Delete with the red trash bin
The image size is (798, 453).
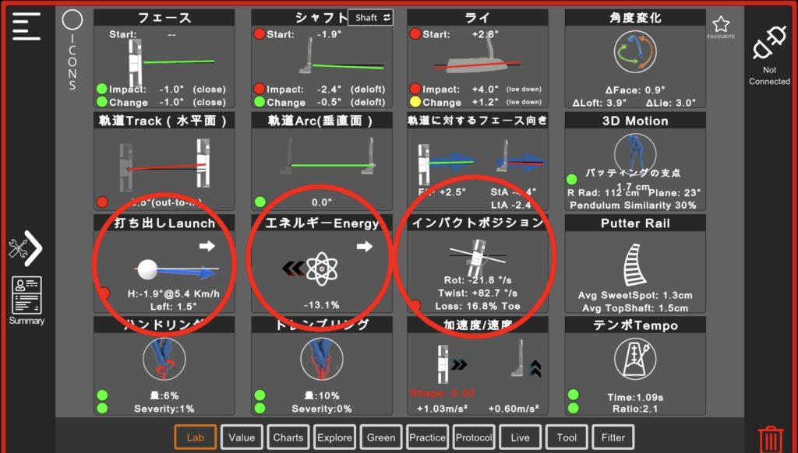click(771, 438)
